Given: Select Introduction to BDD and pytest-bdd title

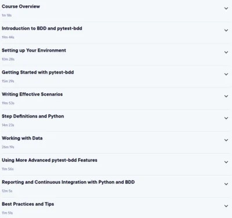Looking at the screenshot, I should (42, 28).
